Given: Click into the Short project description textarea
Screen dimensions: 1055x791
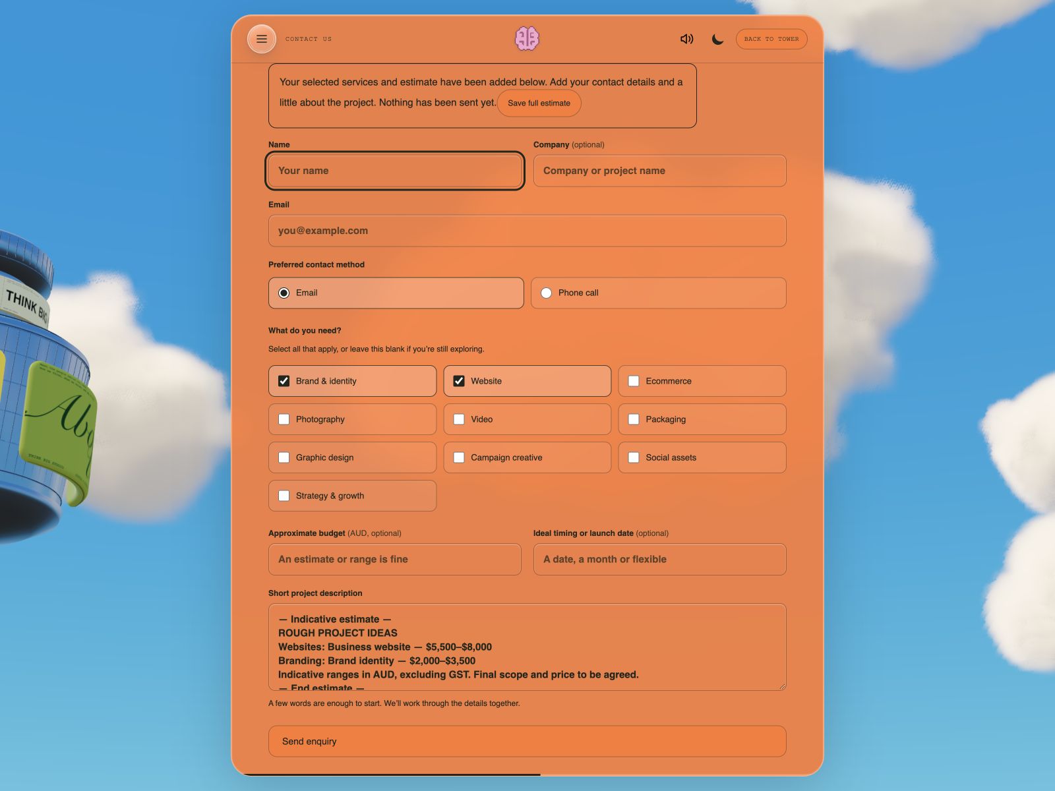Looking at the screenshot, I should coord(527,647).
